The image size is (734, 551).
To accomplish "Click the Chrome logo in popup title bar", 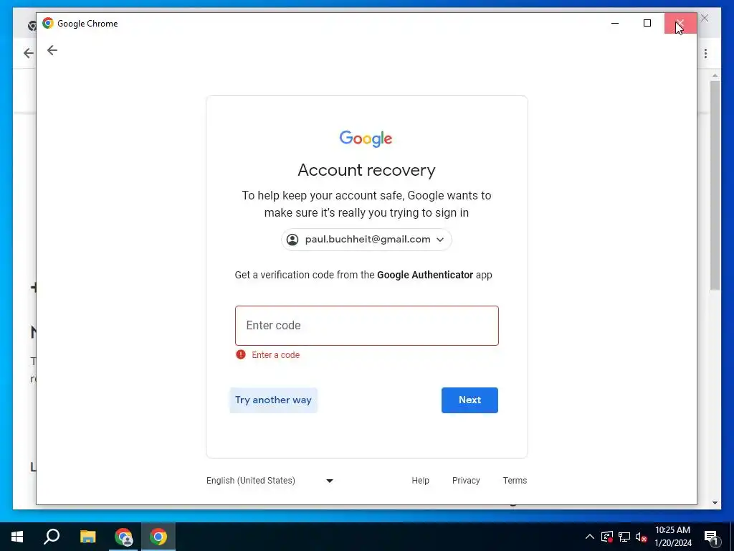I will (48, 24).
